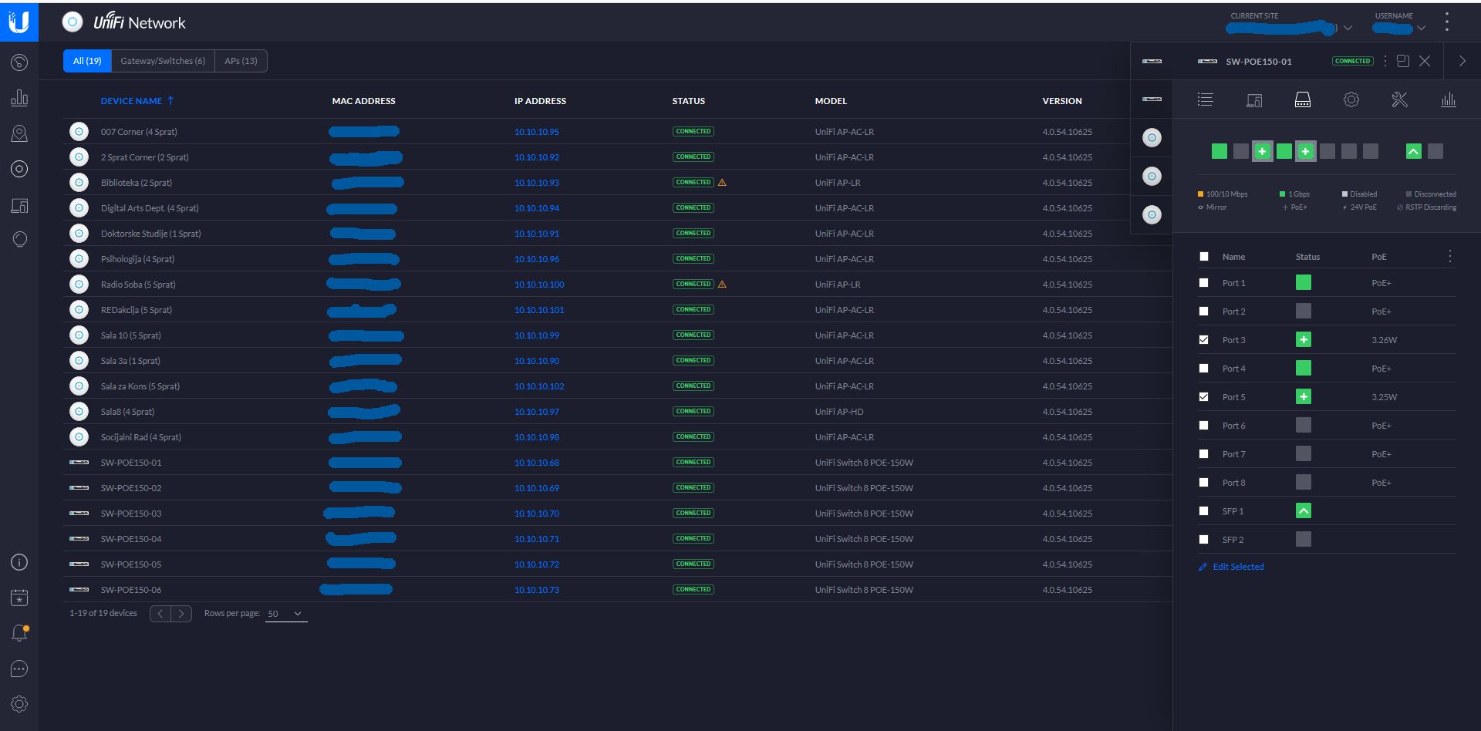The width and height of the screenshot is (1481, 731).
Task: Select all ports with the header checkbox
Action: (1204, 257)
